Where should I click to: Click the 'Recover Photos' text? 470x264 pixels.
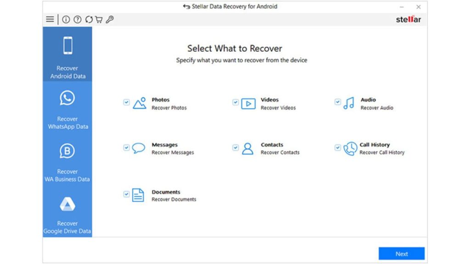169,108
